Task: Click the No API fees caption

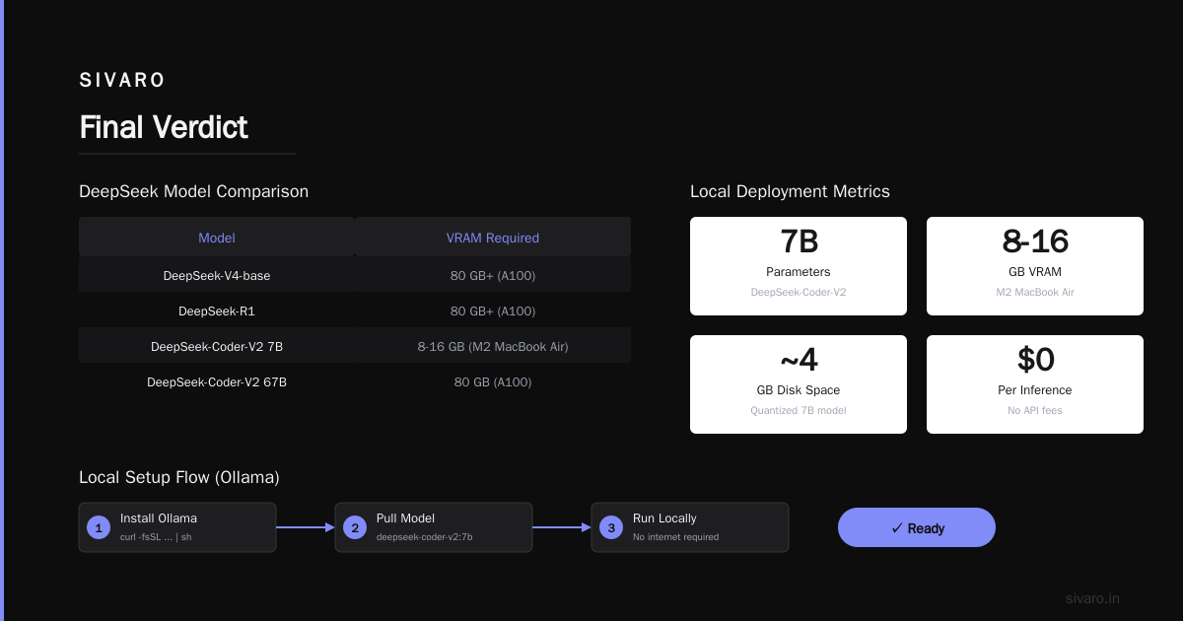Action: point(1035,410)
